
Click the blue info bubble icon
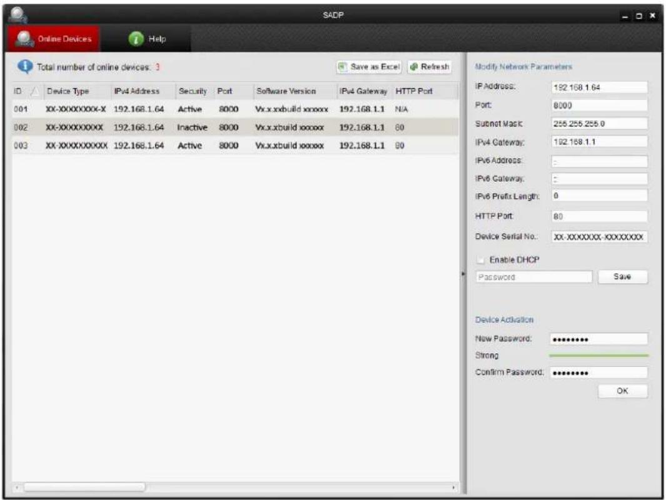[x=24, y=67]
